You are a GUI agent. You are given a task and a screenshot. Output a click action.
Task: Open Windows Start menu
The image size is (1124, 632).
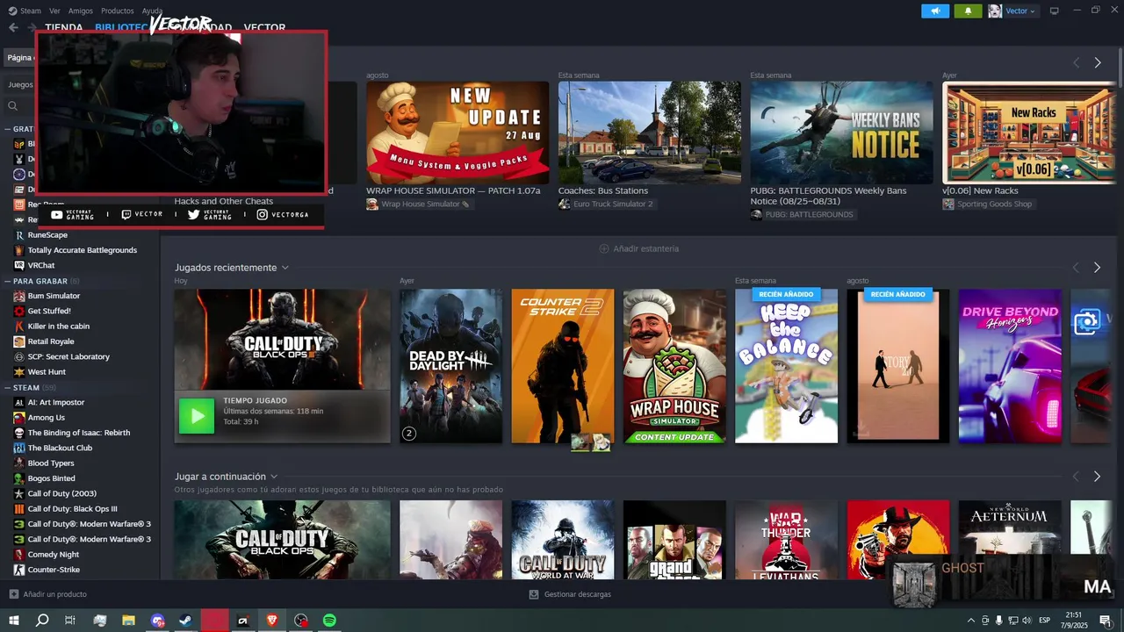tap(14, 621)
